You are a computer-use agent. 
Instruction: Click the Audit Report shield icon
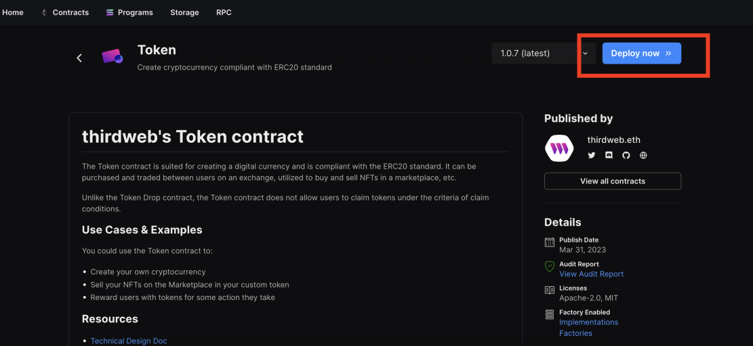click(x=550, y=266)
